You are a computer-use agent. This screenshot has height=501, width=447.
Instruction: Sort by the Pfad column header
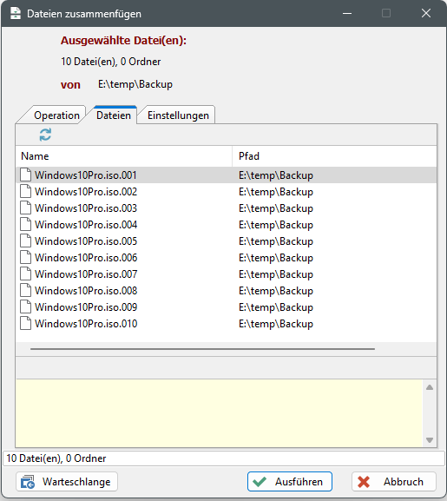(335, 156)
